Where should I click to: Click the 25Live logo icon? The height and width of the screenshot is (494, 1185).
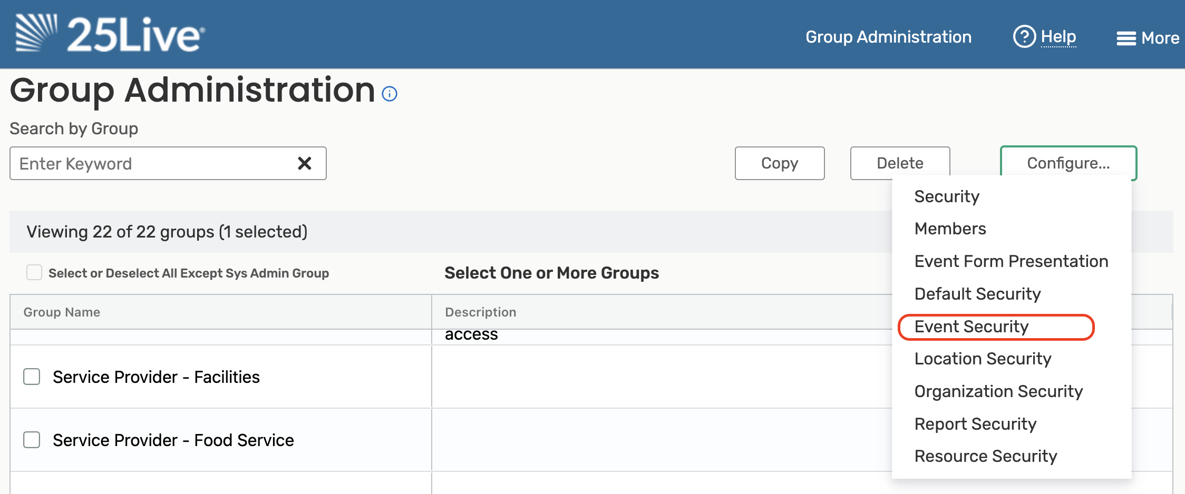pyautogui.click(x=36, y=33)
